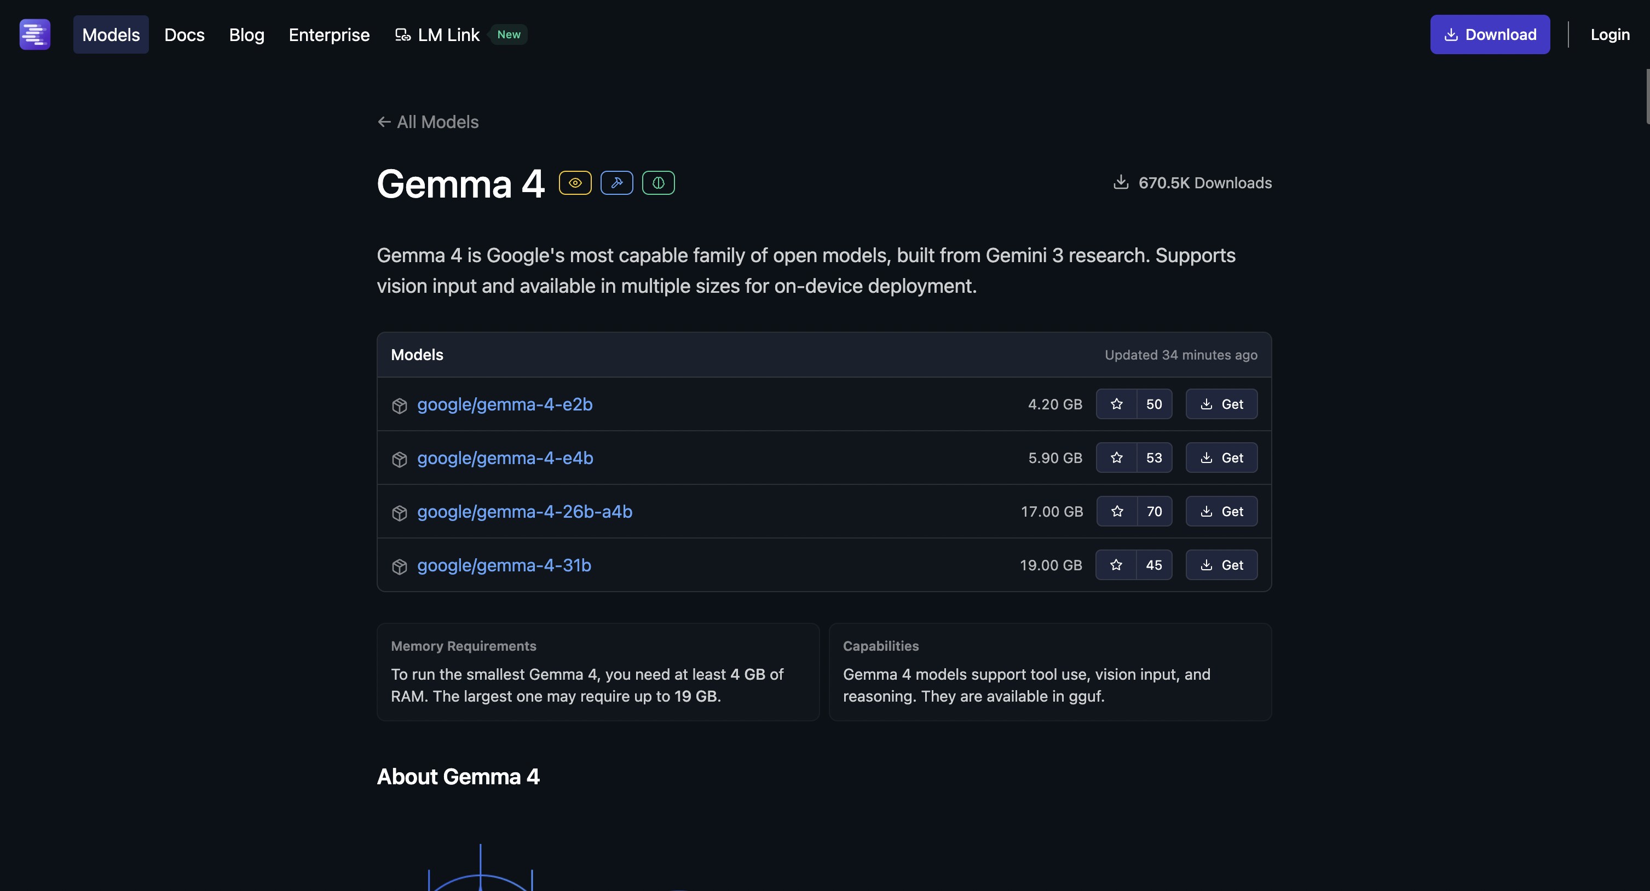This screenshot has height=891, width=1650.
Task: Click the purple app logo in the top-left
Action: point(34,34)
